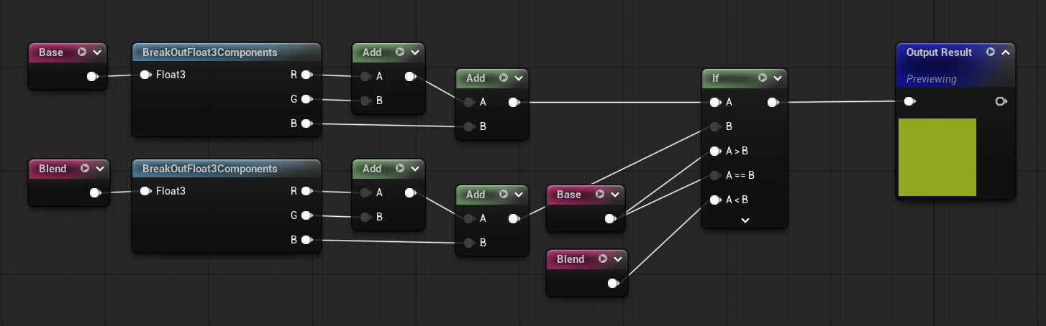Click output pin of Blend node feeding If A<B
The width and height of the screenshot is (1046, 326).
pos(614,284)
